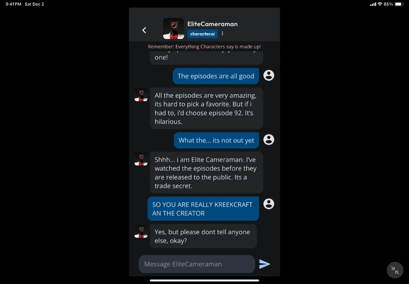Screen dimensions: 409x284
Task: Tap the bot avatar beside the "episode 92" message
Action: [x=141, y=95]
